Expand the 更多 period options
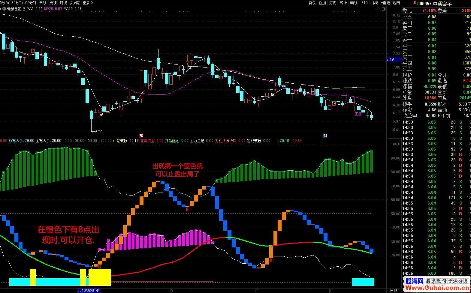This screenshot has height=293, width=471. pos(88,3)
